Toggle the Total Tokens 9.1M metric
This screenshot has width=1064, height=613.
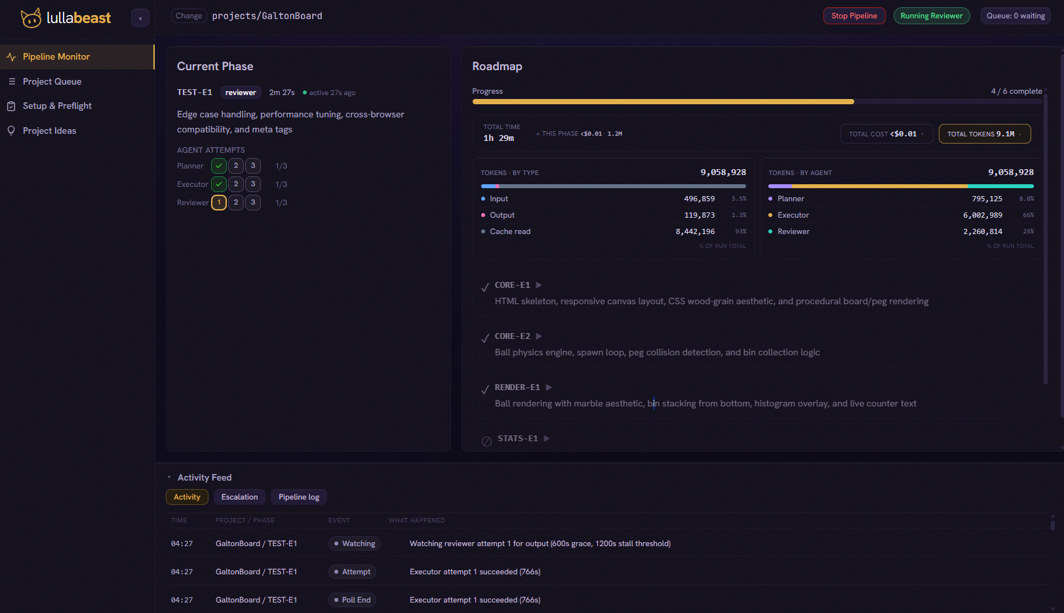point(985,134)
